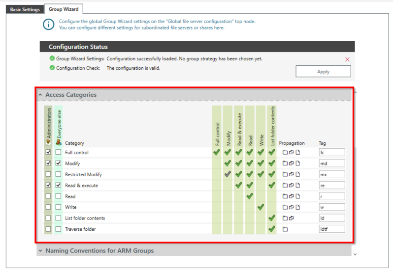Click the Read checkmark in the Read row

(250, 196)
